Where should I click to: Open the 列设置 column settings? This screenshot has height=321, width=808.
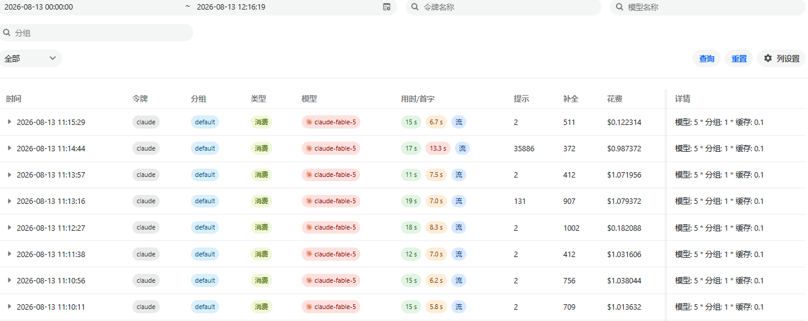click(781, 59)
